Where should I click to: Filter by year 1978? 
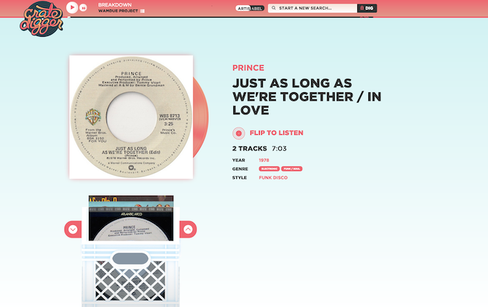(264, 160)
